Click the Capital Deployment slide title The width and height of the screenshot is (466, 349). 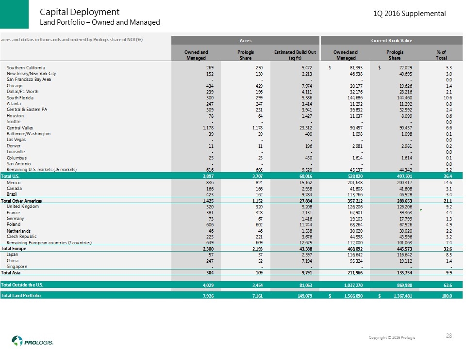coord(79,12)
